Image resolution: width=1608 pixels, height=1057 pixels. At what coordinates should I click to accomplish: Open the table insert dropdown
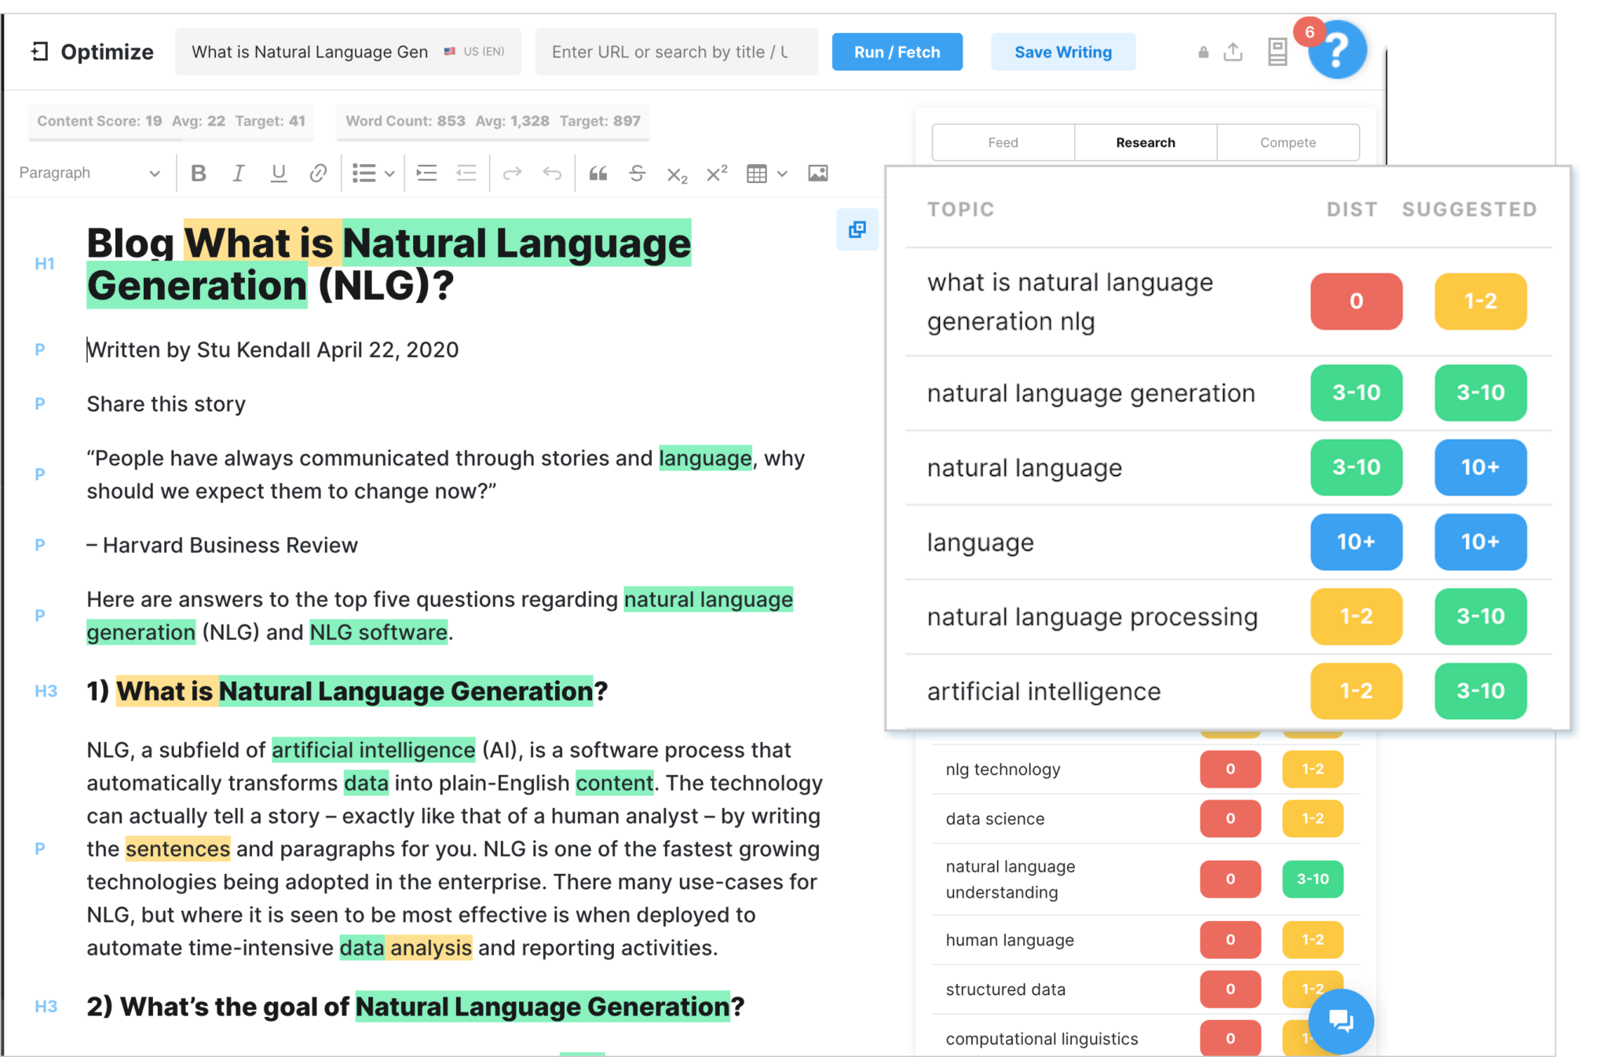click(x=782, y=174)
